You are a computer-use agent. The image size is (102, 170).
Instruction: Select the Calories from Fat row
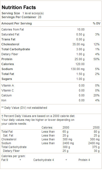point(51,29)
